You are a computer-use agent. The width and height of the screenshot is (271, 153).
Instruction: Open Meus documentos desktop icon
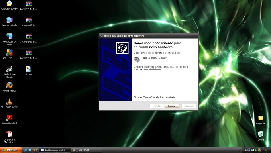pyautogui.click(x=9, y=5)
